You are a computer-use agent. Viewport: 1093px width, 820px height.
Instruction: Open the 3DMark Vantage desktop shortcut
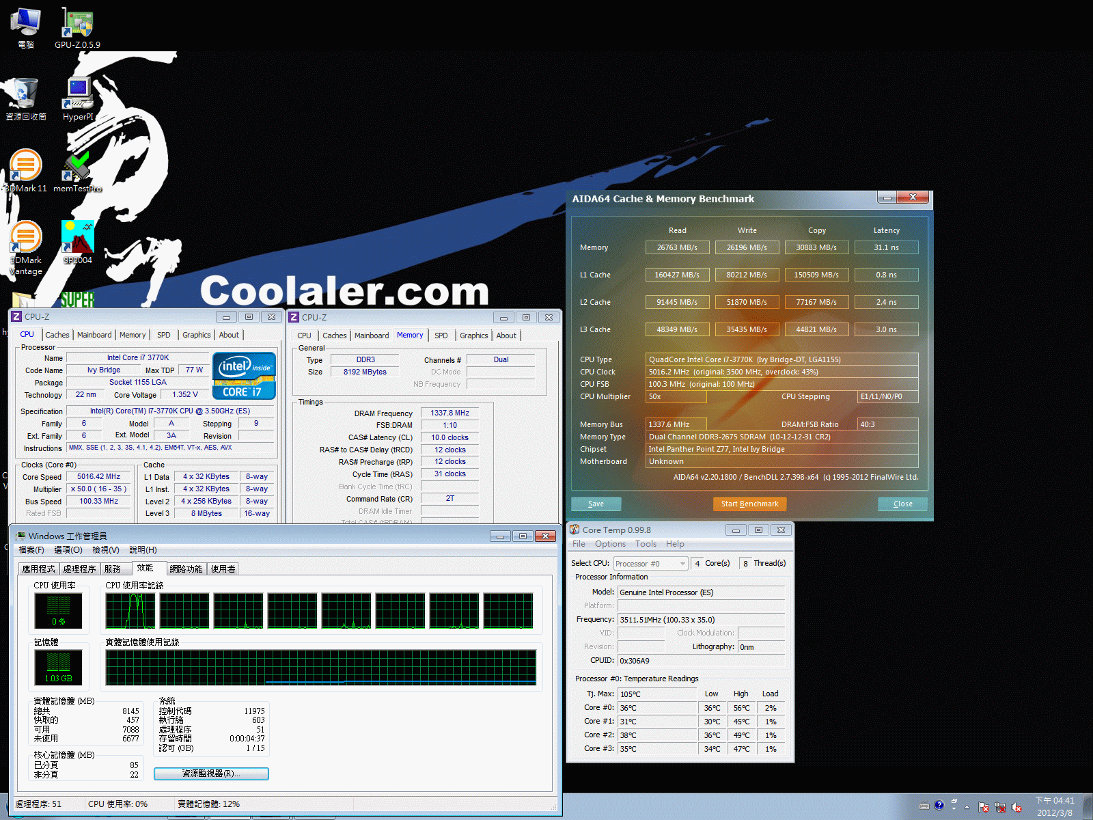click(26, 247)
